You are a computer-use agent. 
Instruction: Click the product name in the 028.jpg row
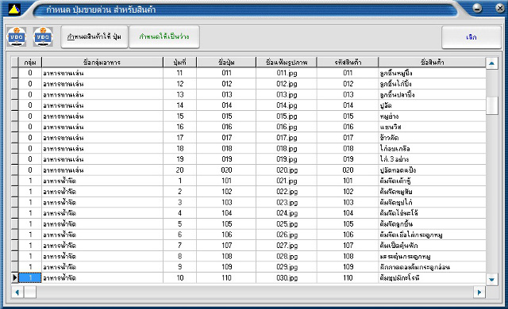tap(432, 257)
